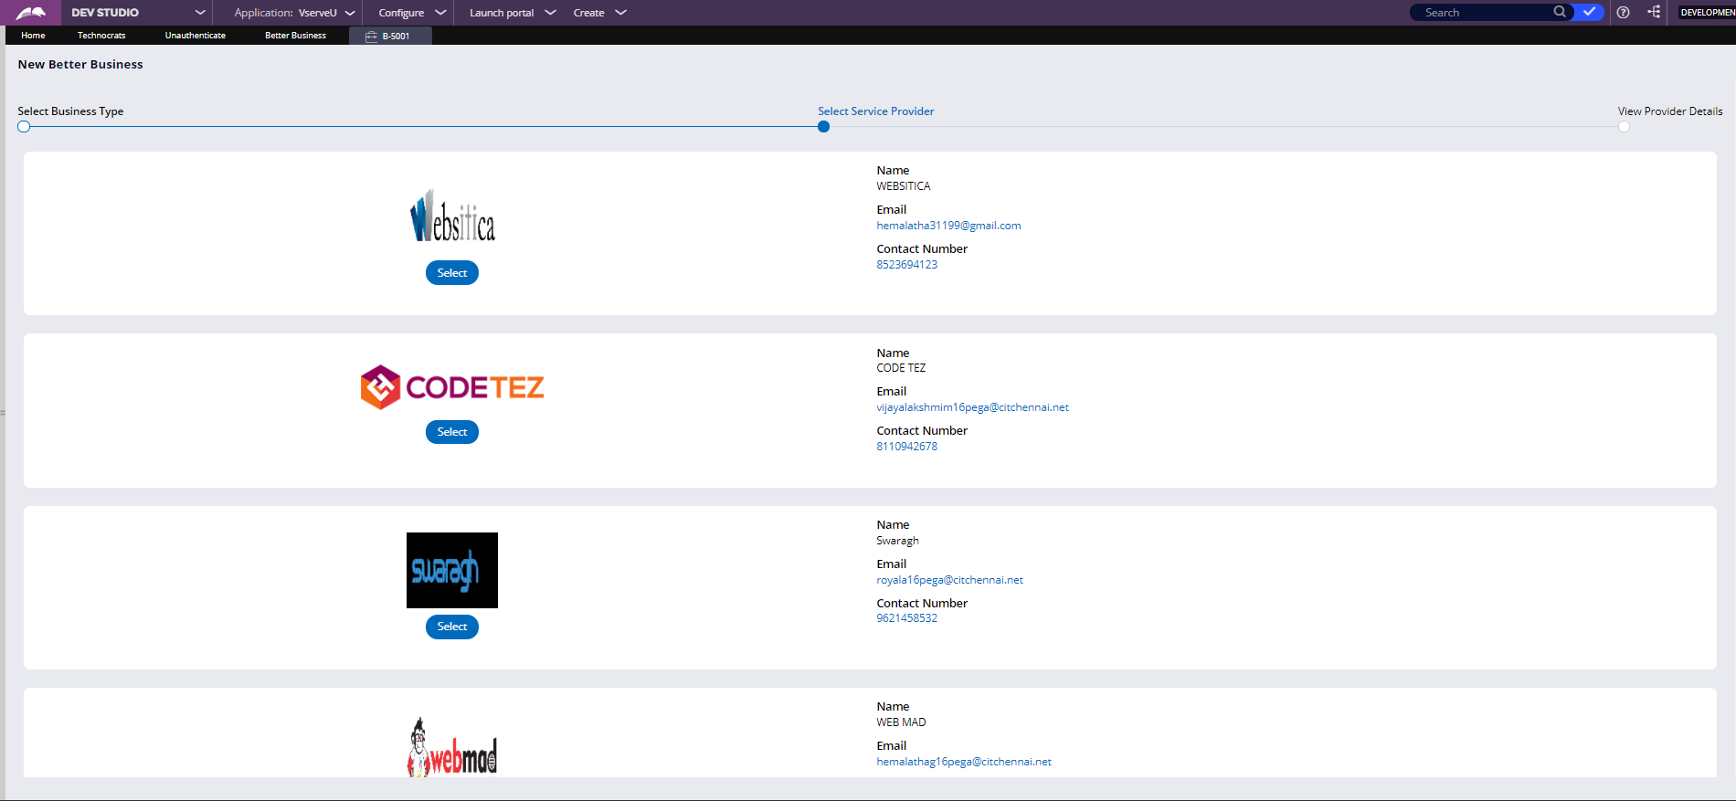Switch to the Better Business tab
Viewport: 1736px width, 801px height.
295,36
